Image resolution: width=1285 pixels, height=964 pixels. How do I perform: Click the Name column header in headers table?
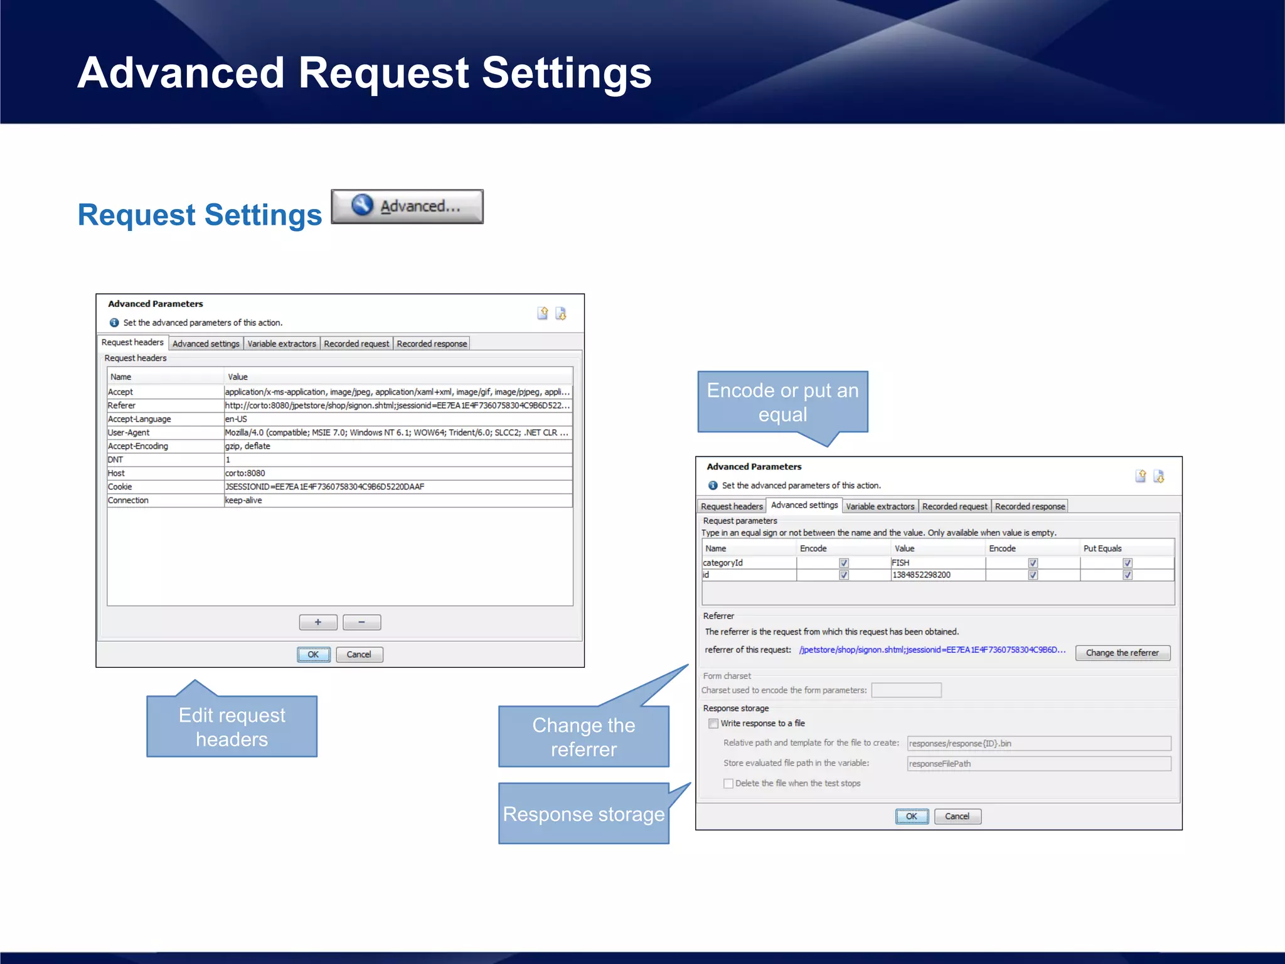point(166,377)
